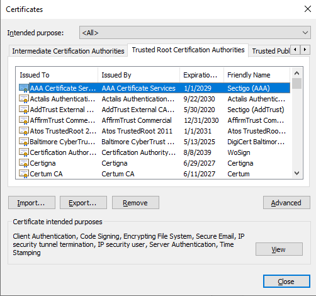Screen dimensions: 316x296
Task: Click the list scrollbar down arrow
Action: click(296, 173)
